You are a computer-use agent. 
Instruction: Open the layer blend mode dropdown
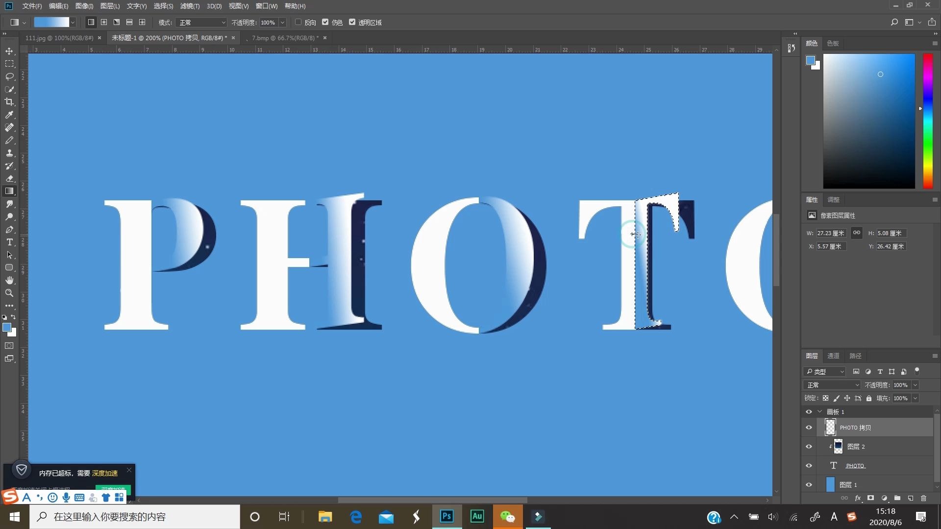832,385
